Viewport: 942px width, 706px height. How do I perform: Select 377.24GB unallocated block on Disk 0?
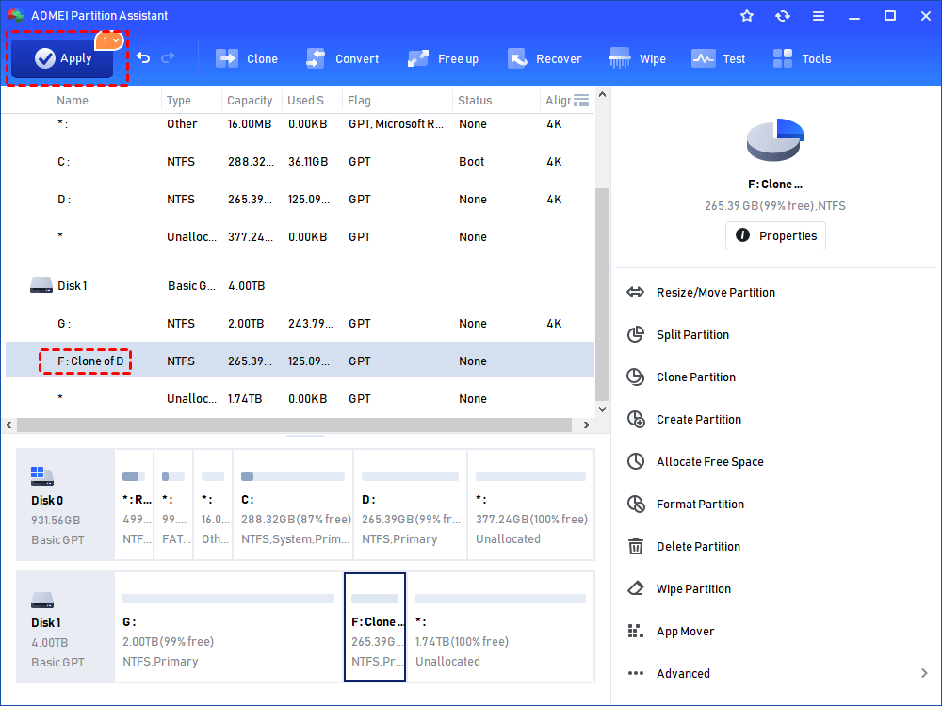tap(531, 505)
